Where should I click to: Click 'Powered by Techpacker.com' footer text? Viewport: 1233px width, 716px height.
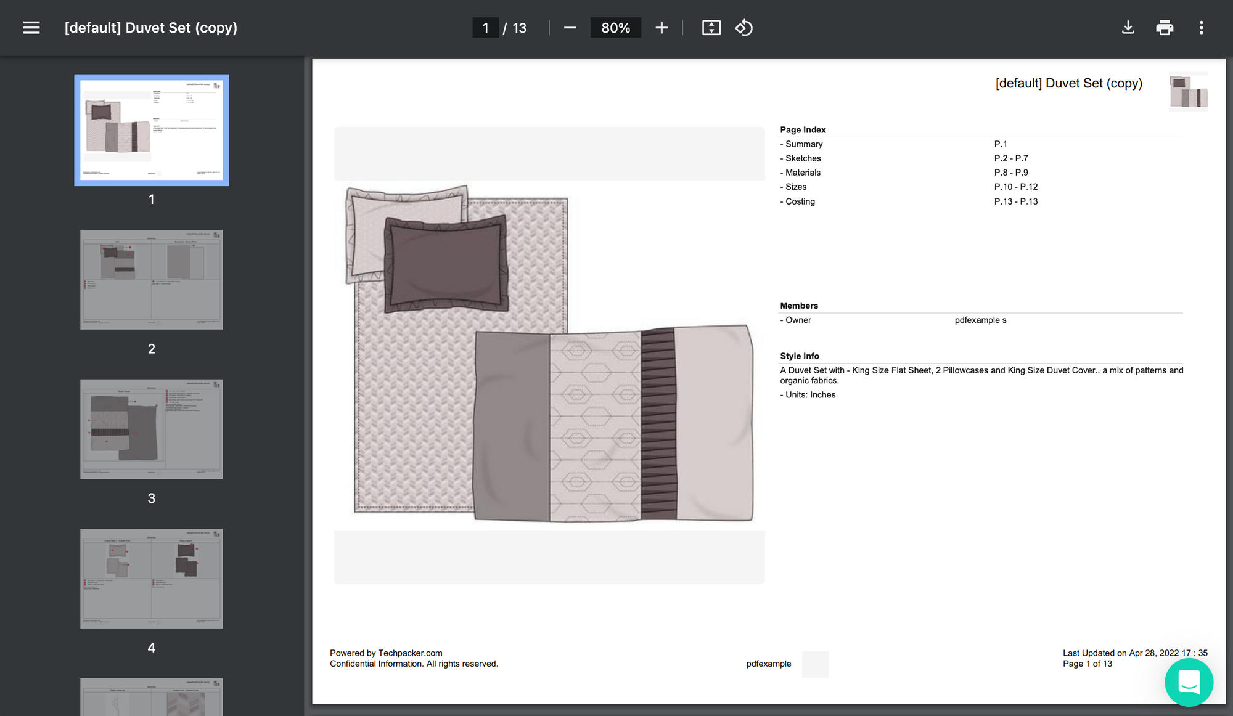click(386, 653)
